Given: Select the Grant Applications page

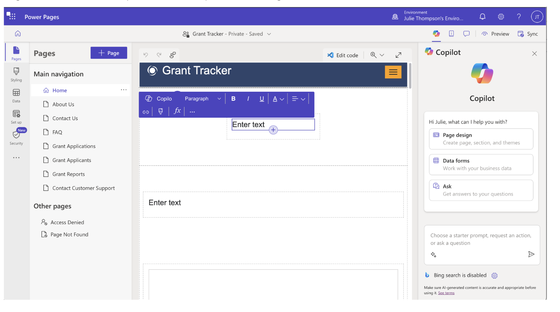Looking at the screenshot, I should [x=74, y=146].
